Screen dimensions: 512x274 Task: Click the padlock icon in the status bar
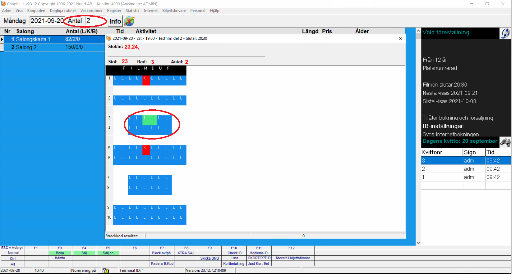pyautogui.click(x=106, y=270)
